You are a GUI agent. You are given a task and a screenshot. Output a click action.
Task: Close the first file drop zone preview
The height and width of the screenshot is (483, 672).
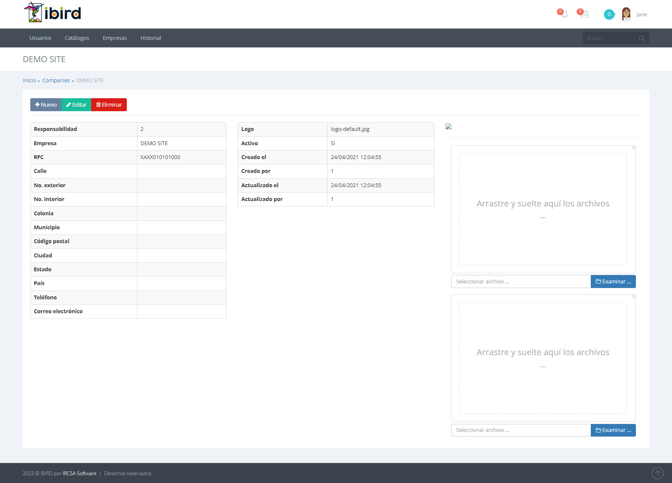634,148
